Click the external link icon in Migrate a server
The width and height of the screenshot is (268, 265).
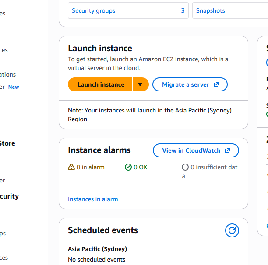216,84
